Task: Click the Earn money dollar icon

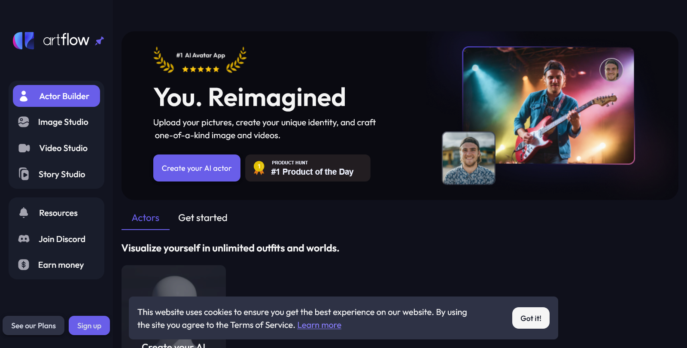Action: pos(24,265)
